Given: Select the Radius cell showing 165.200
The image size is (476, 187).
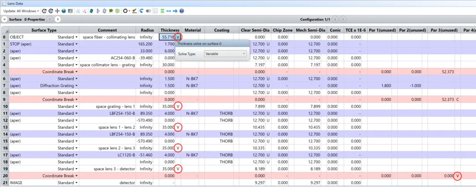Looking at the screenshot, I should pos(145,44).
